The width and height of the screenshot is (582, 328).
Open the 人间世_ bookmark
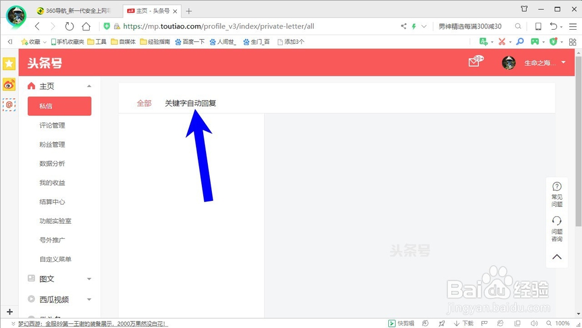click(x=223, y=41)
